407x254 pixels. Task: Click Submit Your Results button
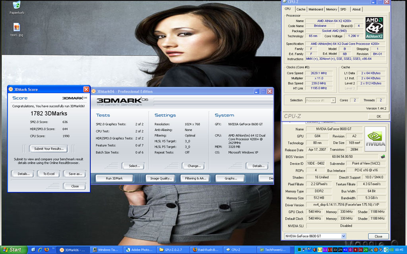pos(49,149)
